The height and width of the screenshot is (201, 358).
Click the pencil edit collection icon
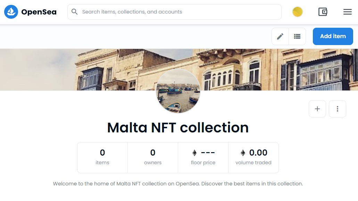click(x=280, y=36)
